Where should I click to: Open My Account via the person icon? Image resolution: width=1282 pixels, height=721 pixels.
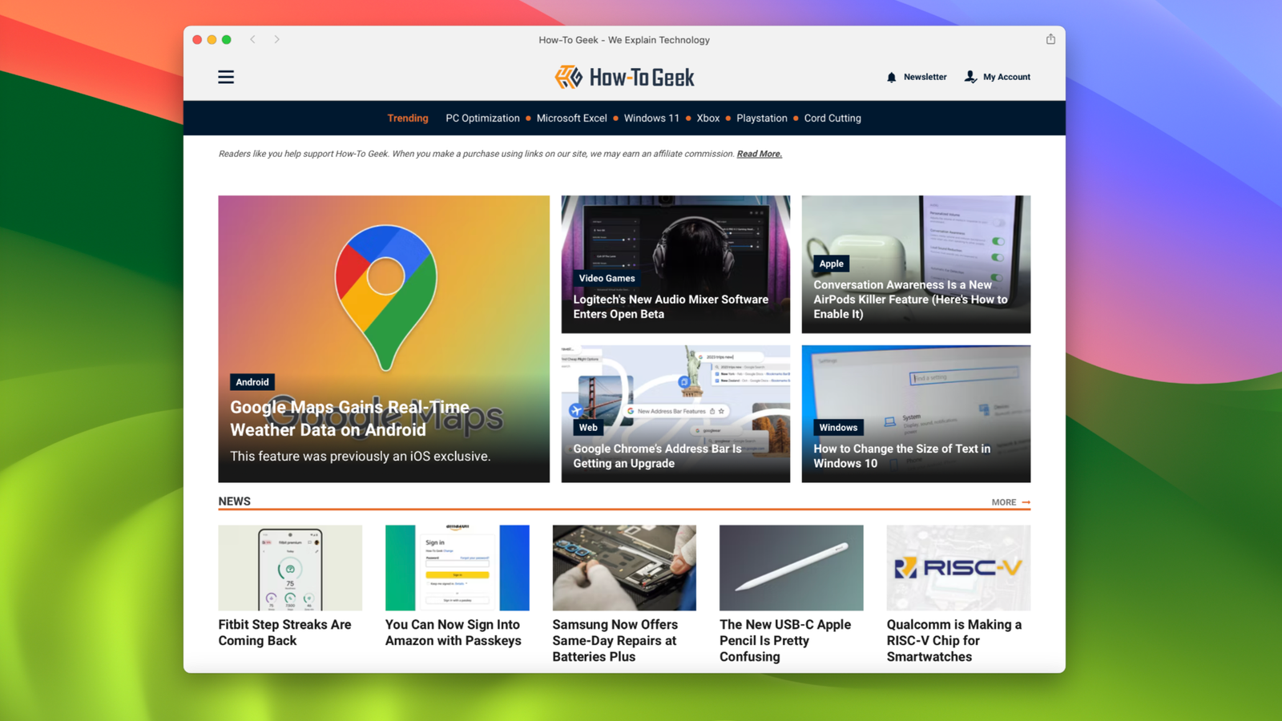[x=969, y=77]
